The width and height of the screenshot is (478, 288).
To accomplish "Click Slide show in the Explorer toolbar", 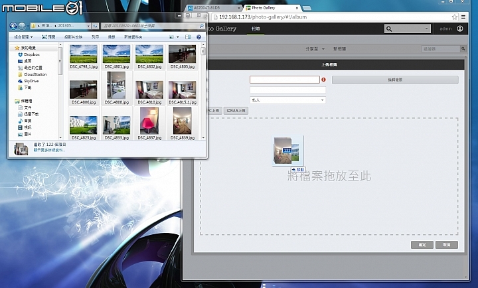I will coord(73,37).
